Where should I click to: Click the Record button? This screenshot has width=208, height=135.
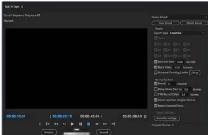click(x=104, y=132)
